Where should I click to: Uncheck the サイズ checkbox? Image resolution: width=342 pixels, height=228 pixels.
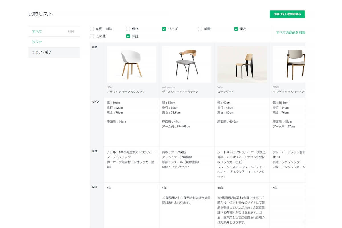tap(164, 29)
